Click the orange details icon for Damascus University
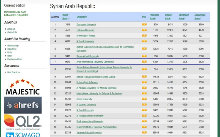The image size is (220, 137). 144,25
